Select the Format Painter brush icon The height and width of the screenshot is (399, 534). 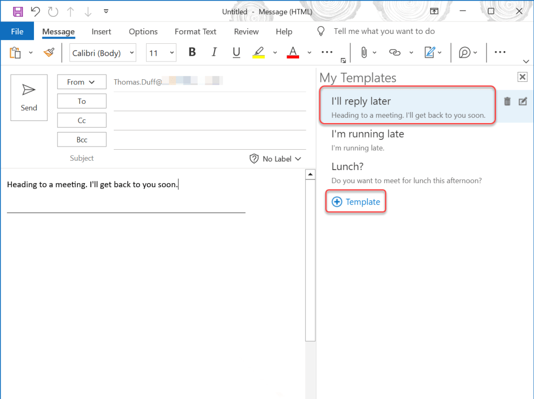coord(49,53)
